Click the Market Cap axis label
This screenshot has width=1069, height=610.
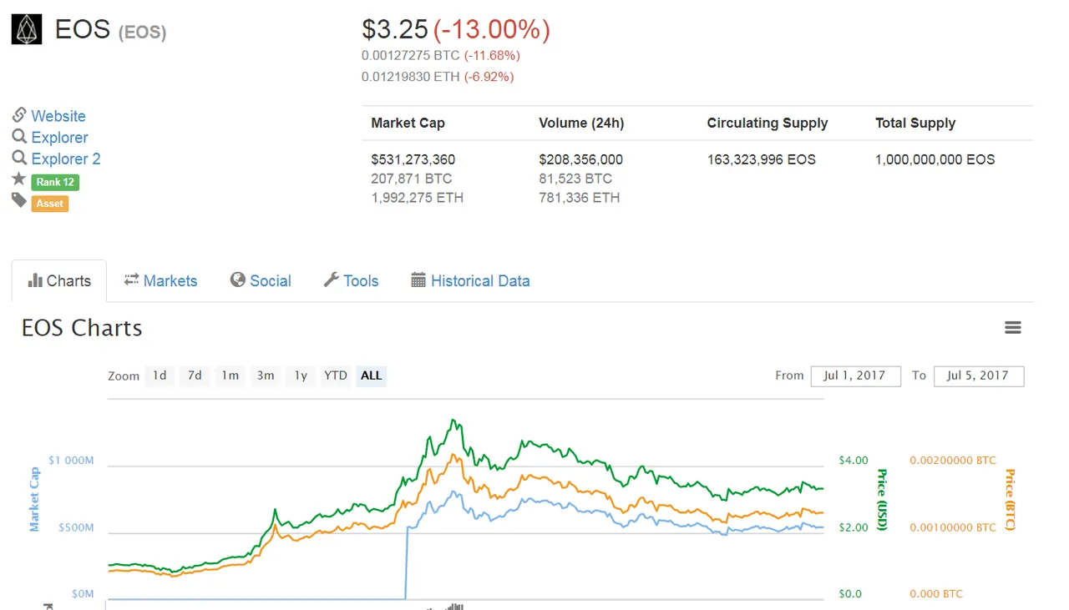[x=34, y=500]
